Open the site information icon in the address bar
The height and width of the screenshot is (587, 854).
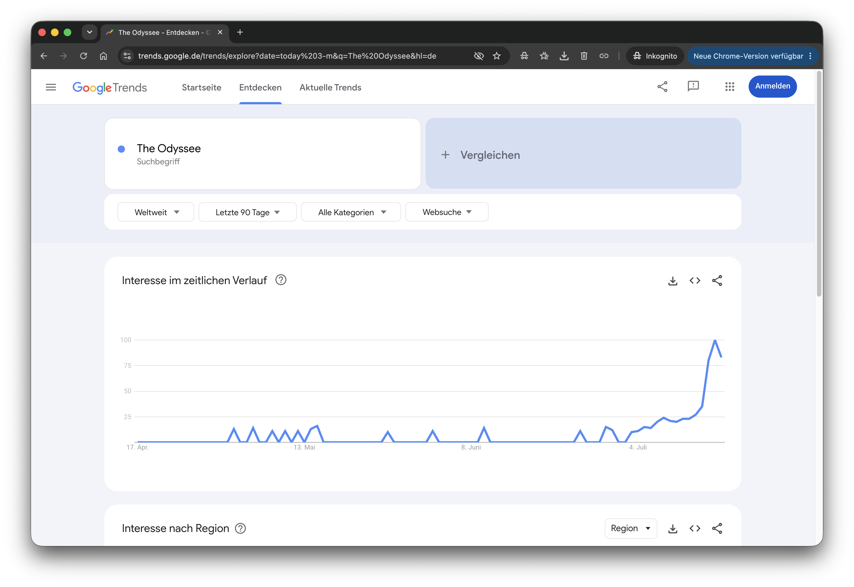tap(127, 56)
